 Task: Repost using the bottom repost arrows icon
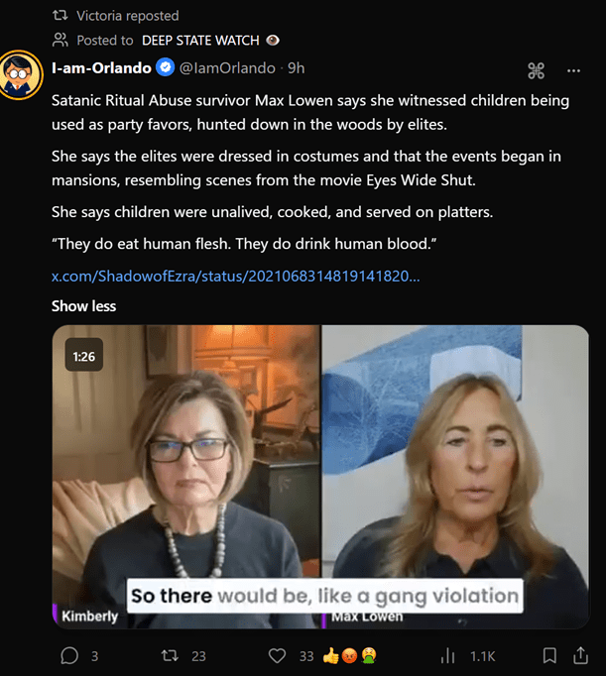pos(171,655)
